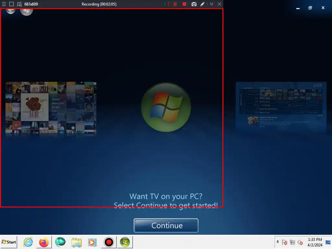
Task: Click the Show desktop button
Action: pos(328,242)
